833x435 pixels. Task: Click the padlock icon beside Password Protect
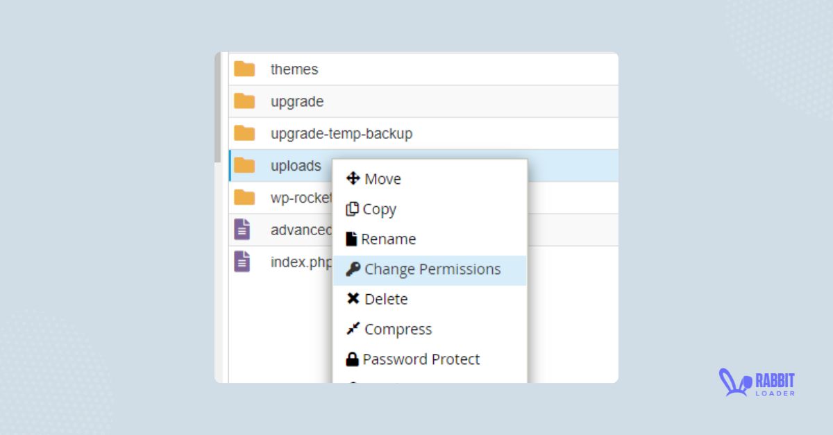pos(353,359)
